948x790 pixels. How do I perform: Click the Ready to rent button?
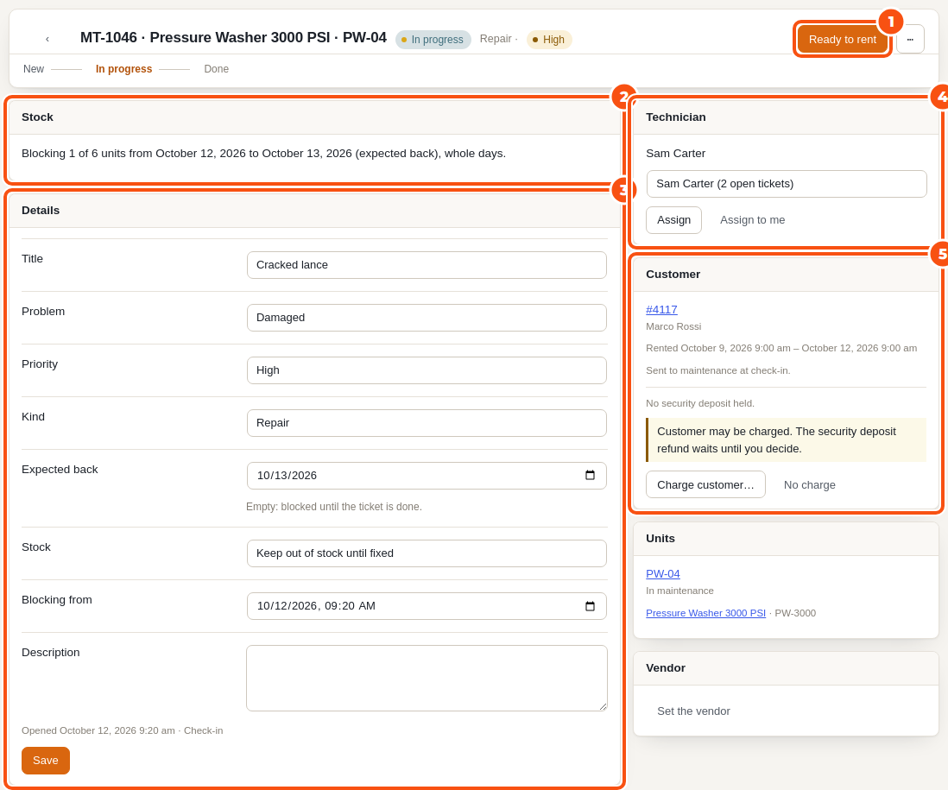pos(842,40)
